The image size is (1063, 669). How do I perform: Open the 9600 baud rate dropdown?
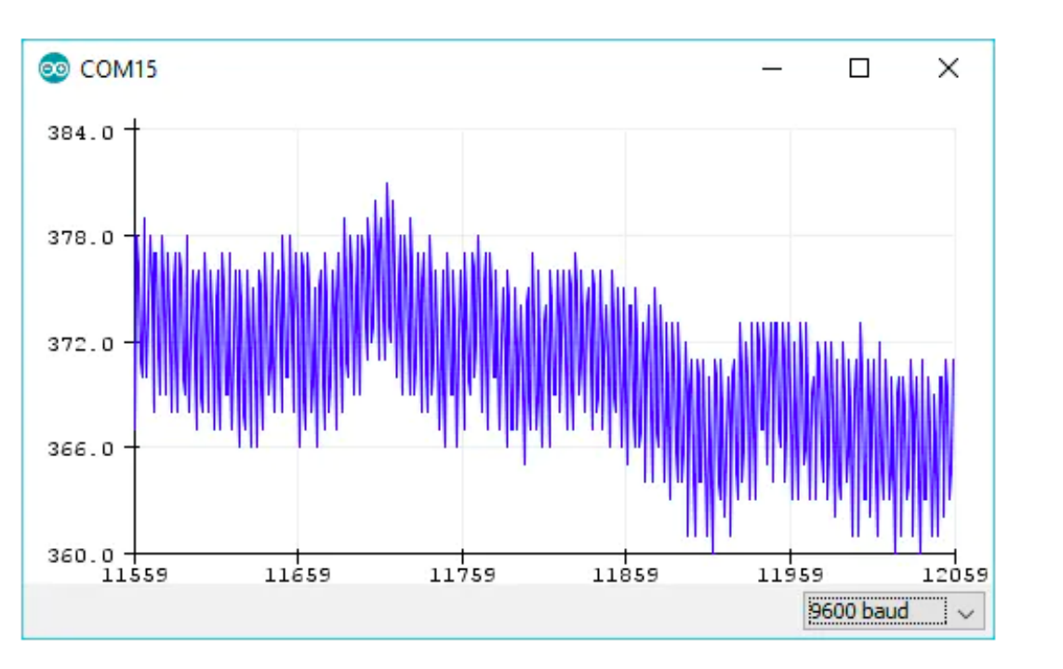click(894, 611)
